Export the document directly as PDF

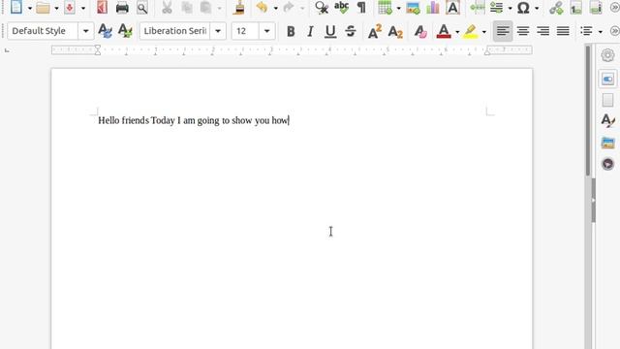[x=102, y=7]
